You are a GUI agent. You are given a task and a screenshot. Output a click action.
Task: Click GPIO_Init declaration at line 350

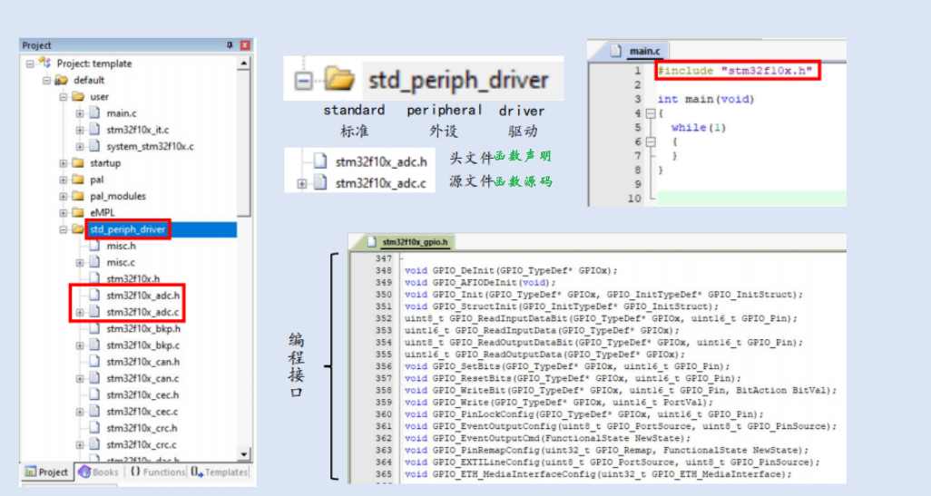pyautogui.click(x=603, y=295)
